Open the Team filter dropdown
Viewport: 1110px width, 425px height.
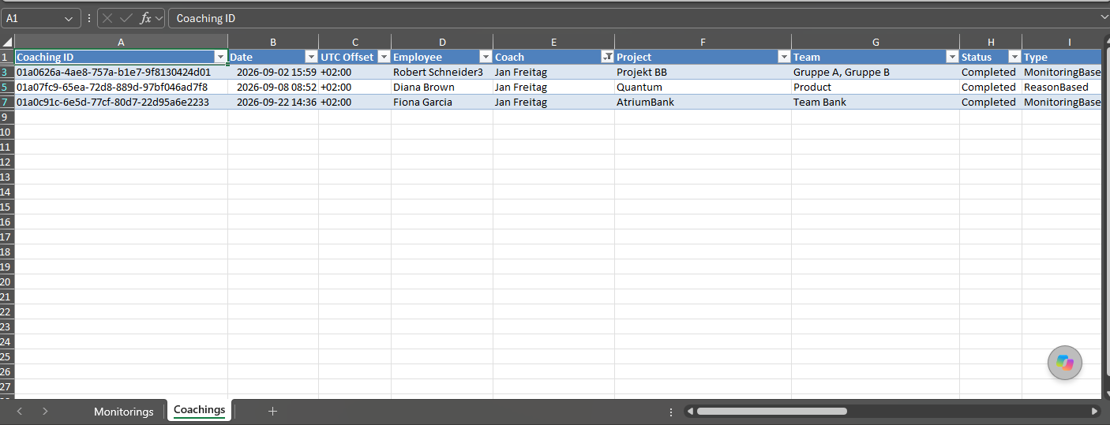952,57
